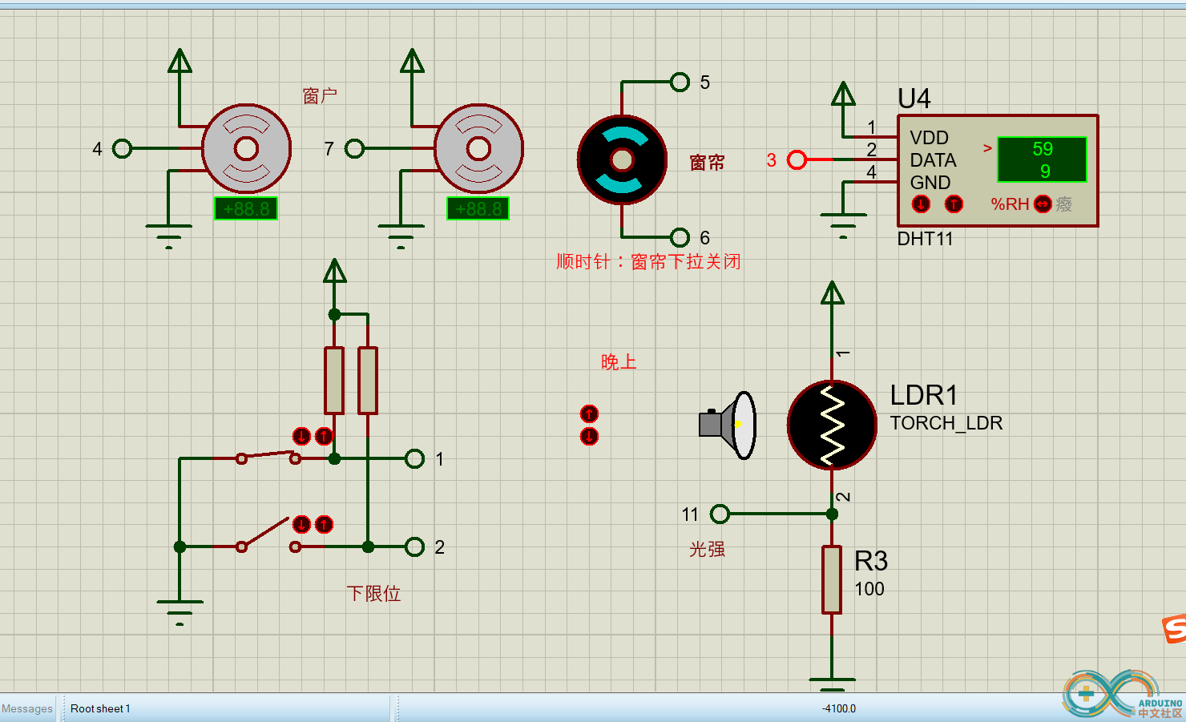Click terminal 7 circle
Screen dimensions: 1186x722
354,148
